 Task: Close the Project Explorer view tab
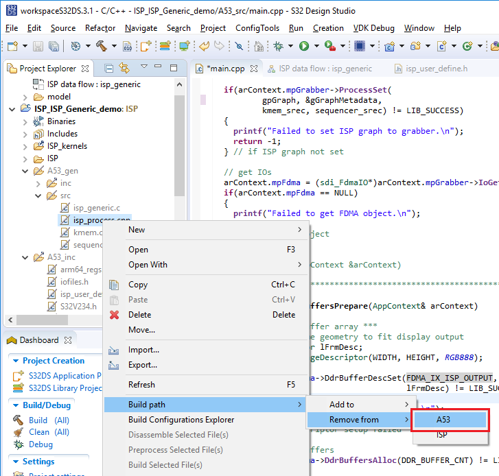point(84,69)
